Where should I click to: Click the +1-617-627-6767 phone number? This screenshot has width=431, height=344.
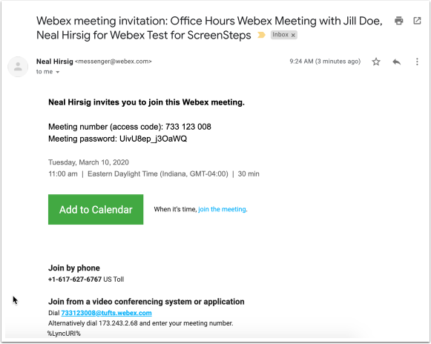pyautogui.click(x=75, y=279)
